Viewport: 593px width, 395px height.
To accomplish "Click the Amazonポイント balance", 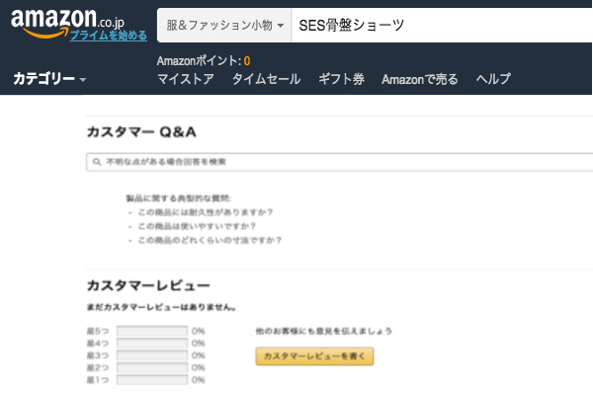I will (x=204, y=61).
